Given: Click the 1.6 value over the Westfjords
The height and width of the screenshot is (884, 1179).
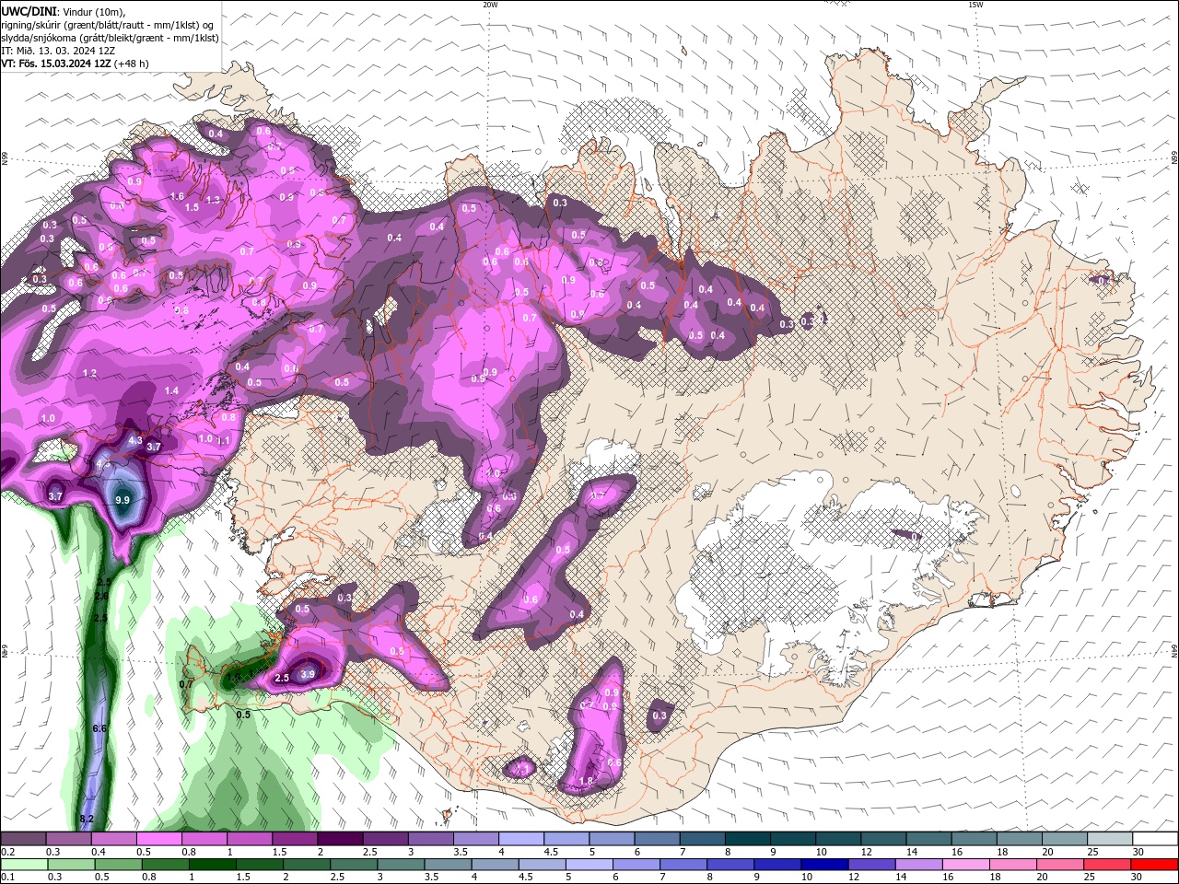Looking at the screenshot, I should tap(178, 196).
